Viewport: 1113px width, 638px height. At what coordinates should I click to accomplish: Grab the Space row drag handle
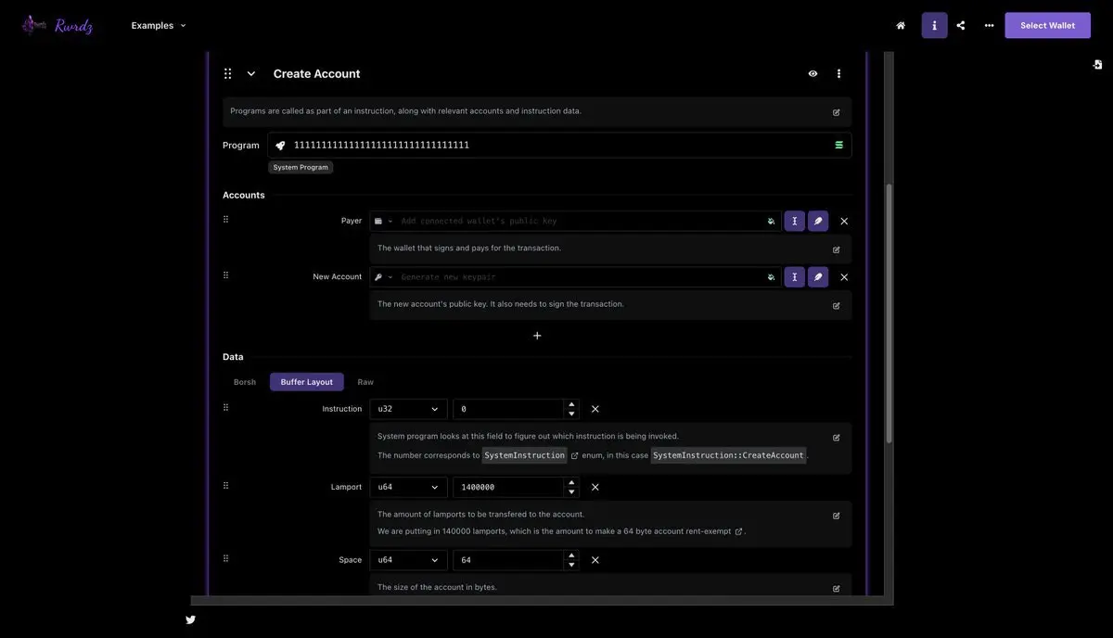click(225, 558)
